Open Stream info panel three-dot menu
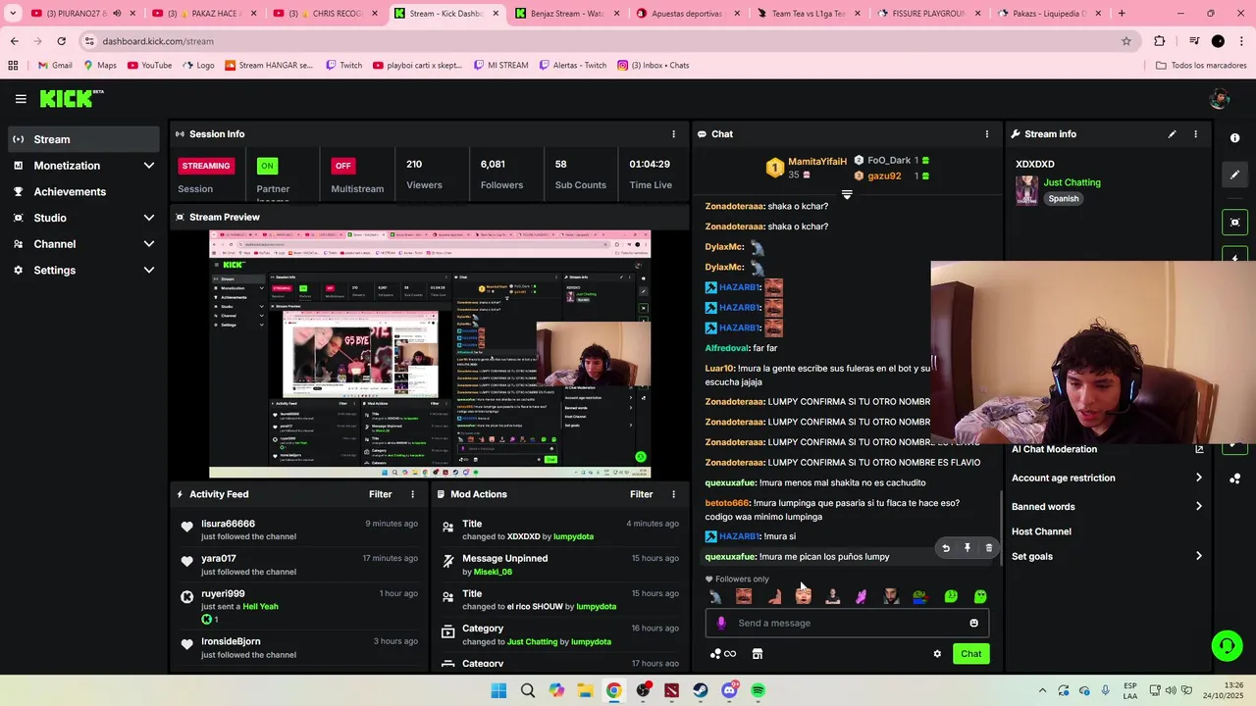This screenshot has width=1256, height=706. pos(1195,134)
